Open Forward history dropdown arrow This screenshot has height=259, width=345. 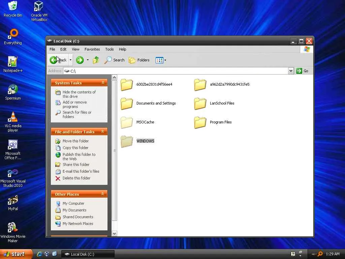point(88,60)
